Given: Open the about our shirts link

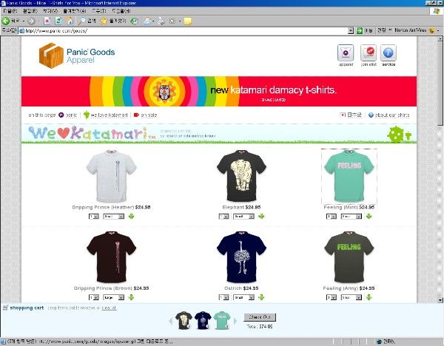Looking at the screenshot, I should (x=388, y=115).
